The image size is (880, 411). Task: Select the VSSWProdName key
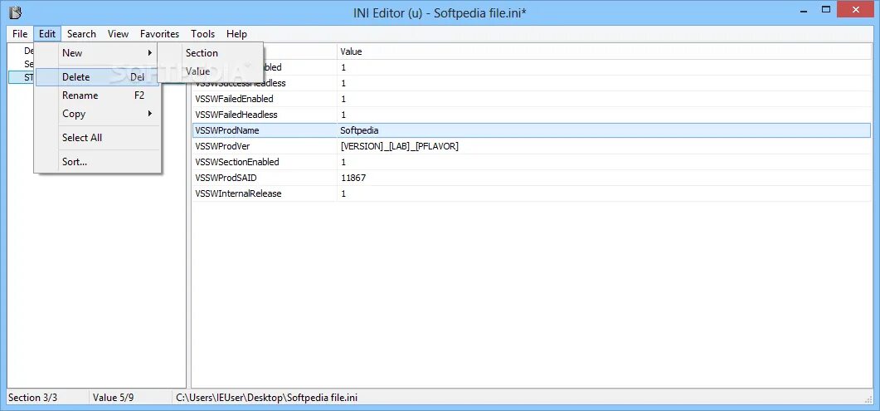(226, 130)
